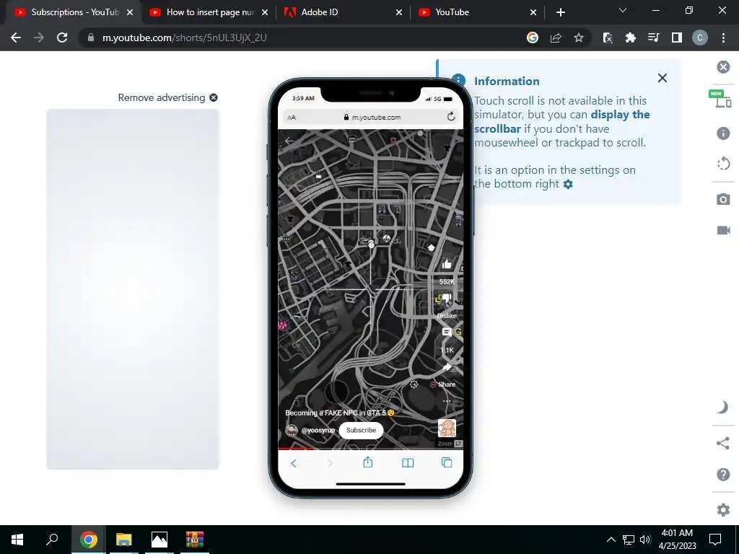Start video recording with the camcorder icon
The height and width of the screenshot is (554, 739).
(723, 230)
